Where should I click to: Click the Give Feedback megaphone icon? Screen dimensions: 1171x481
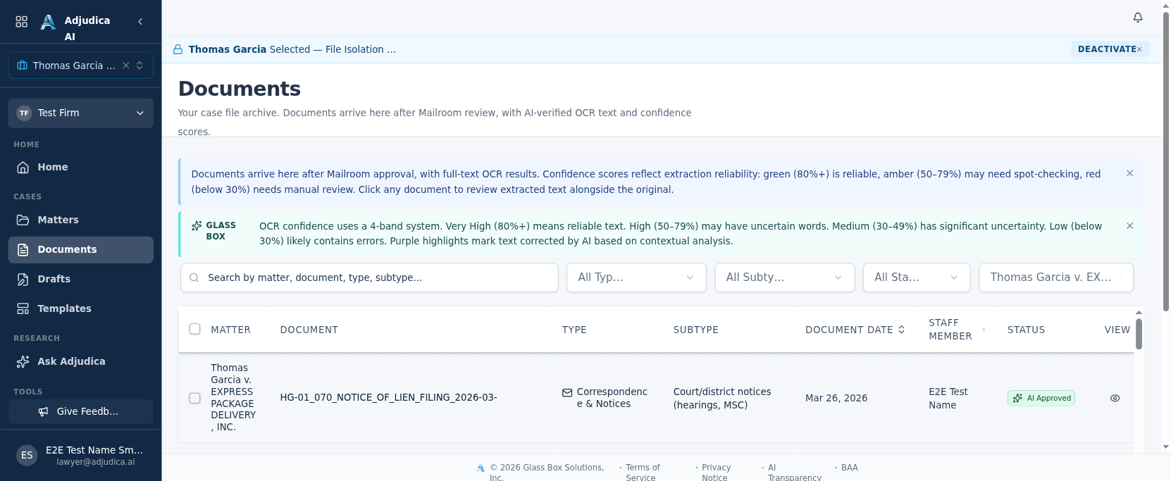coord(43,412)
